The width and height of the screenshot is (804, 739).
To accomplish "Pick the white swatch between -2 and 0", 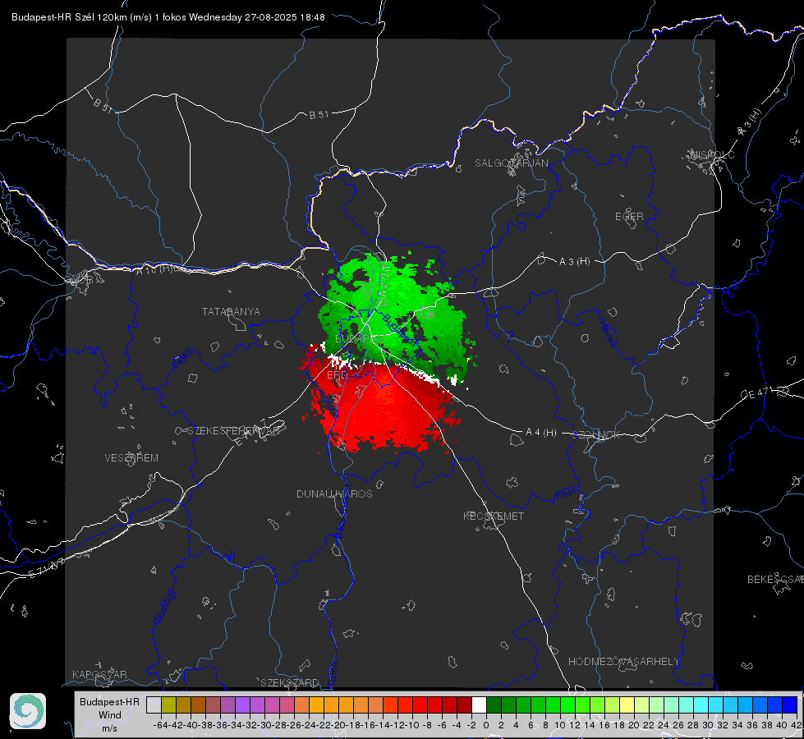I will pos(479,705).
